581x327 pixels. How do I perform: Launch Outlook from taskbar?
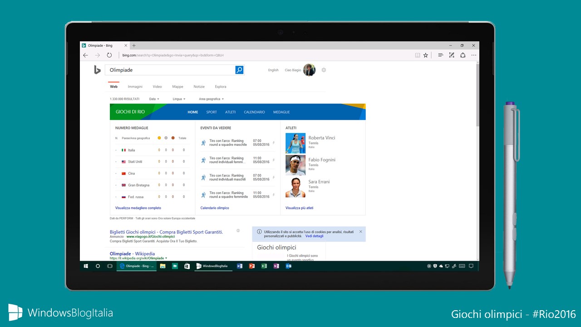click(x=288, y=266)
